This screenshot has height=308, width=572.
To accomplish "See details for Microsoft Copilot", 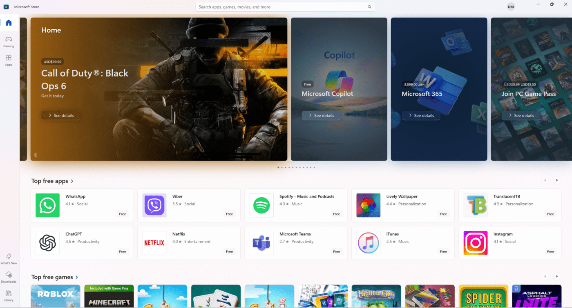I will 322,115.
